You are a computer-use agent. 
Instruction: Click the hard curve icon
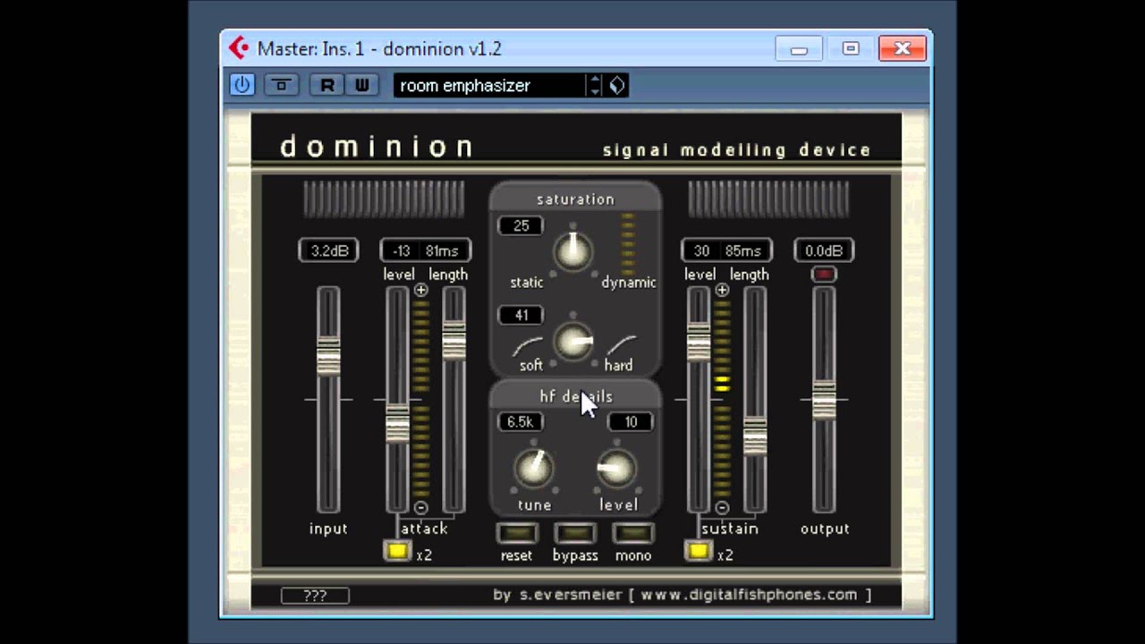(622, 345)
